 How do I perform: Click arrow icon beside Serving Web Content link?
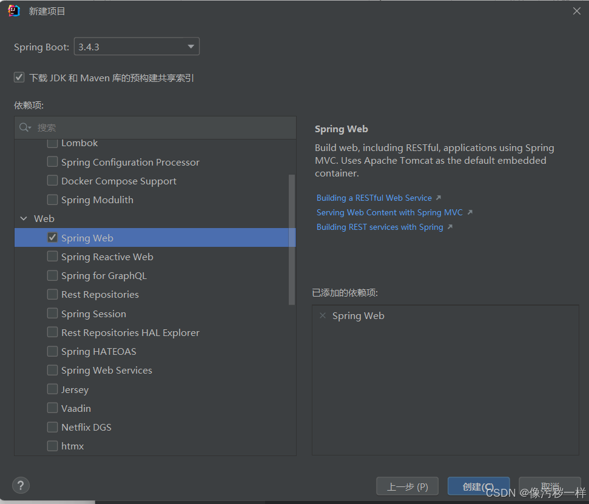point(470,212)
